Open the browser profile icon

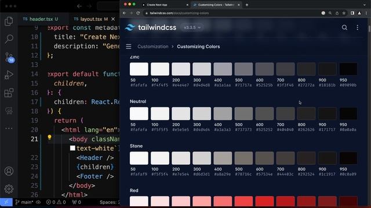(x=359, y=13)
